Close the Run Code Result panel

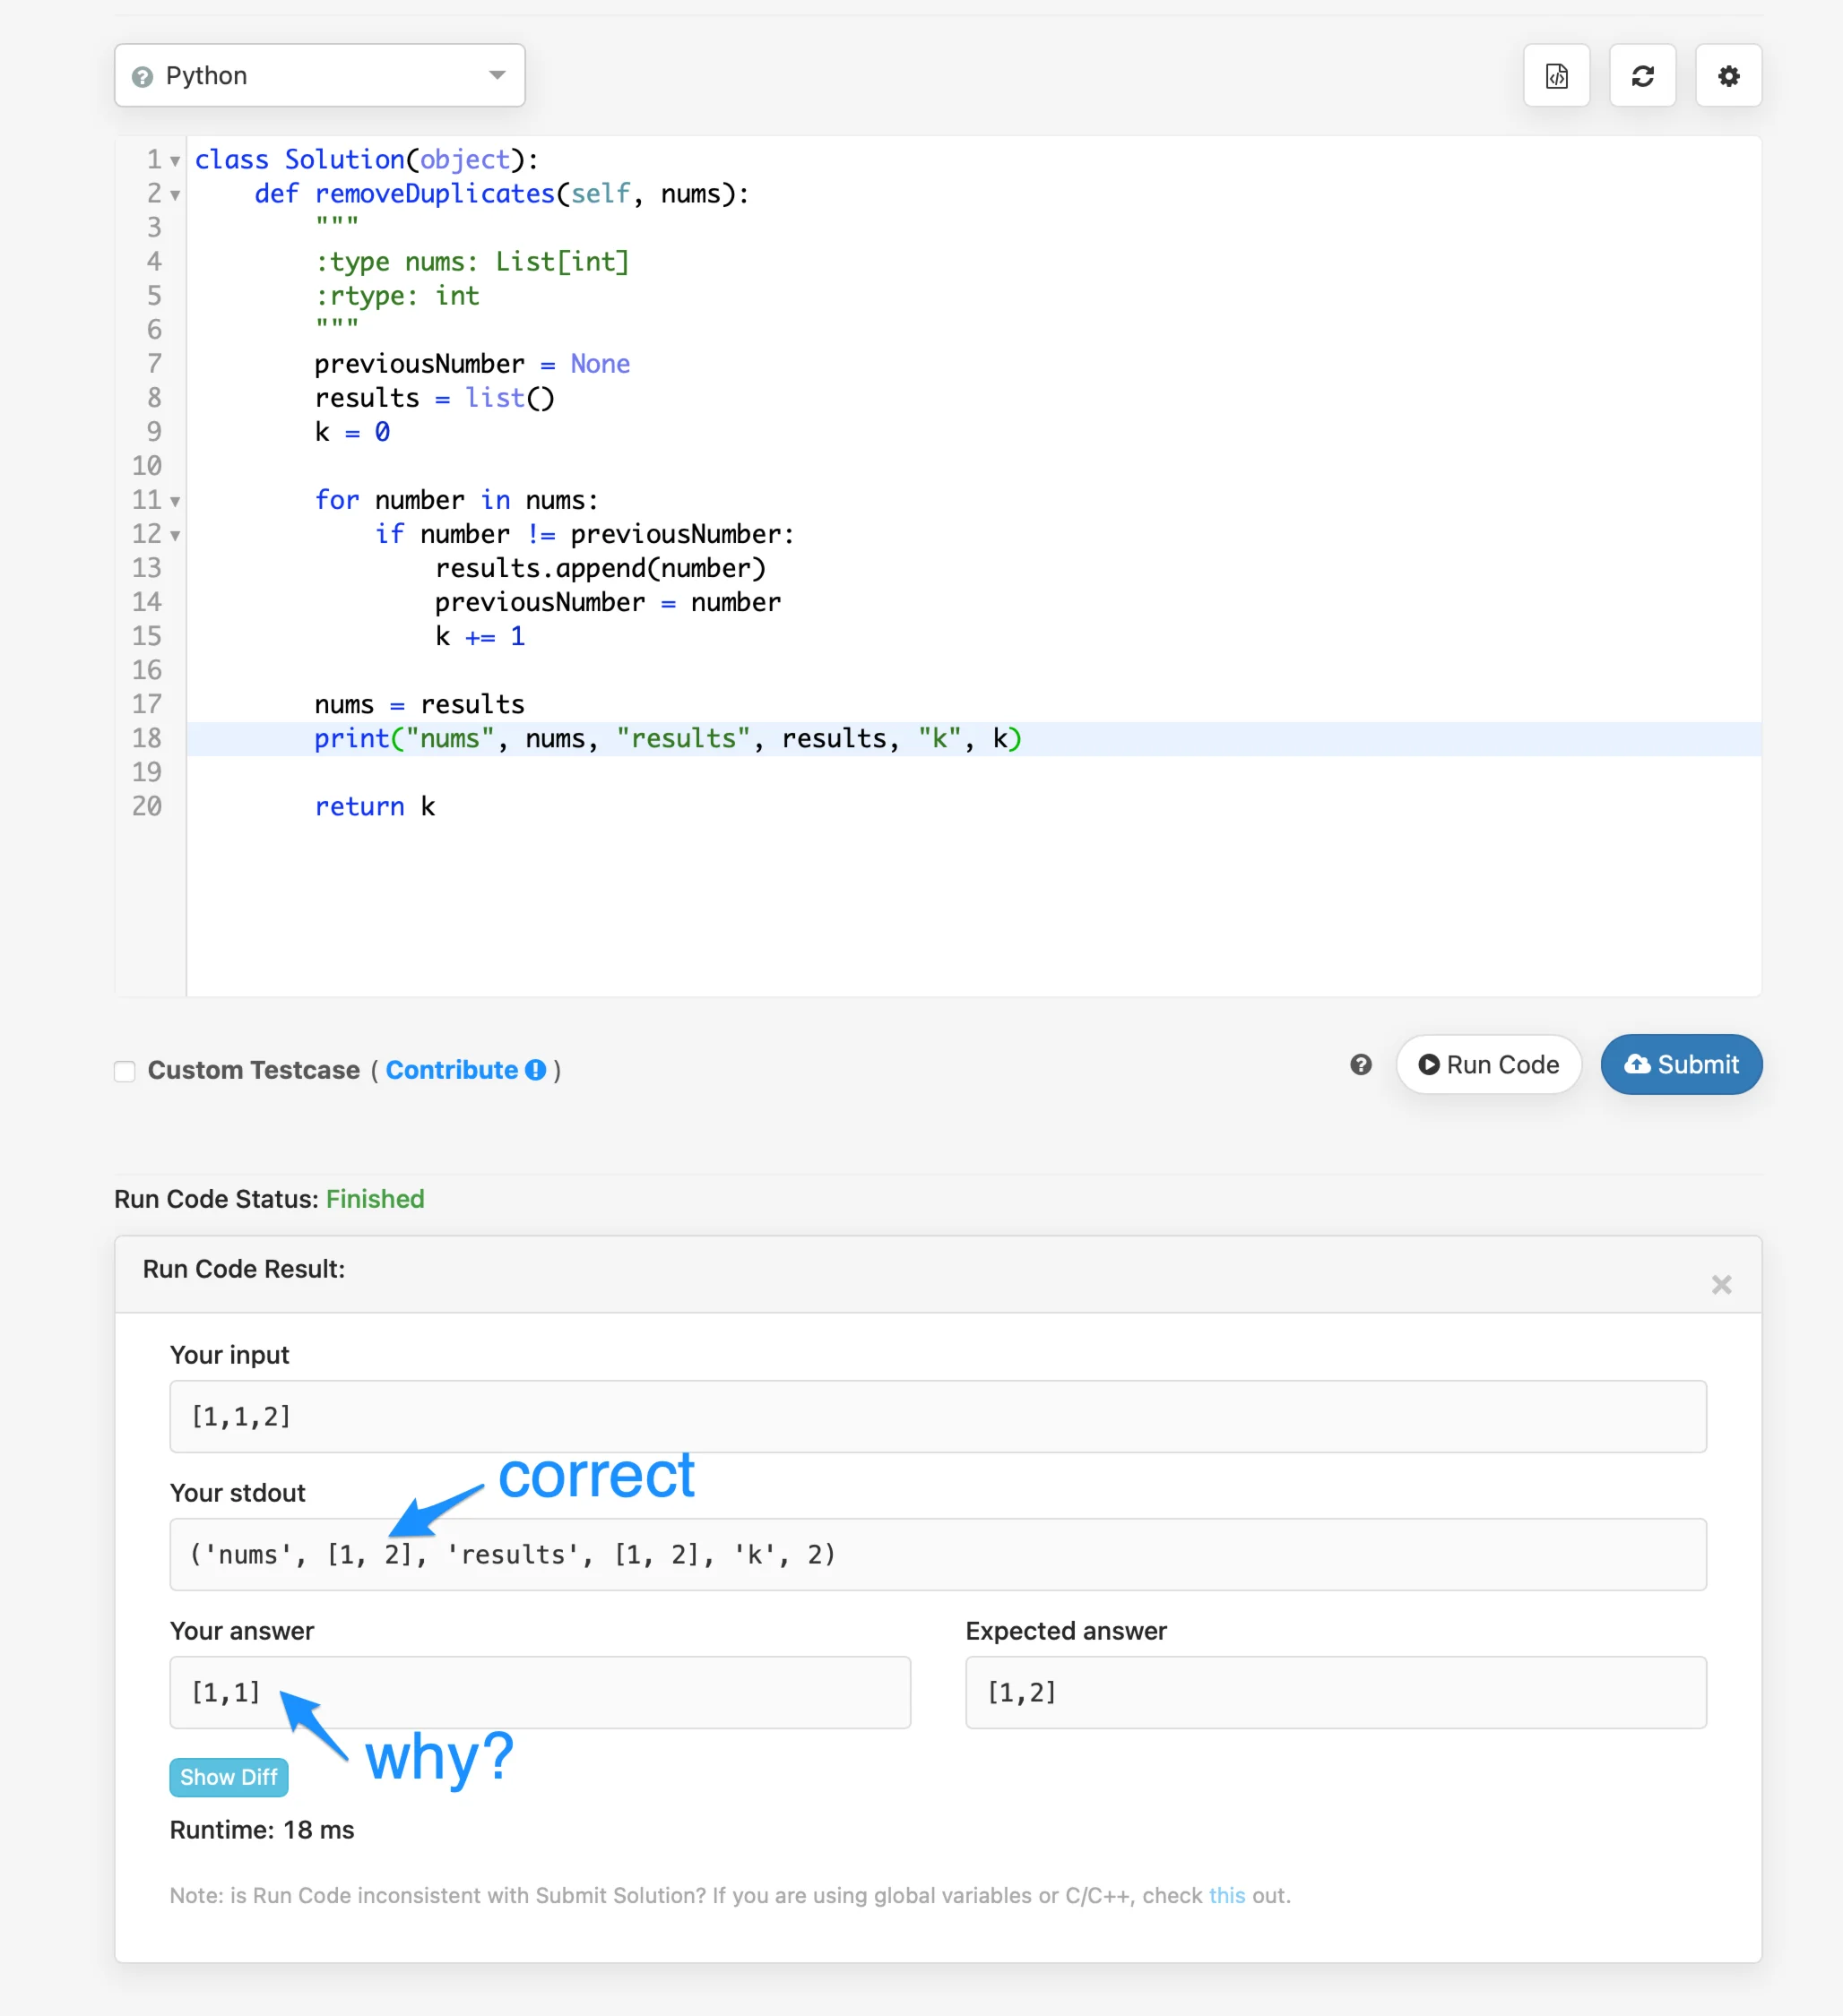tap(1720, 1284)
